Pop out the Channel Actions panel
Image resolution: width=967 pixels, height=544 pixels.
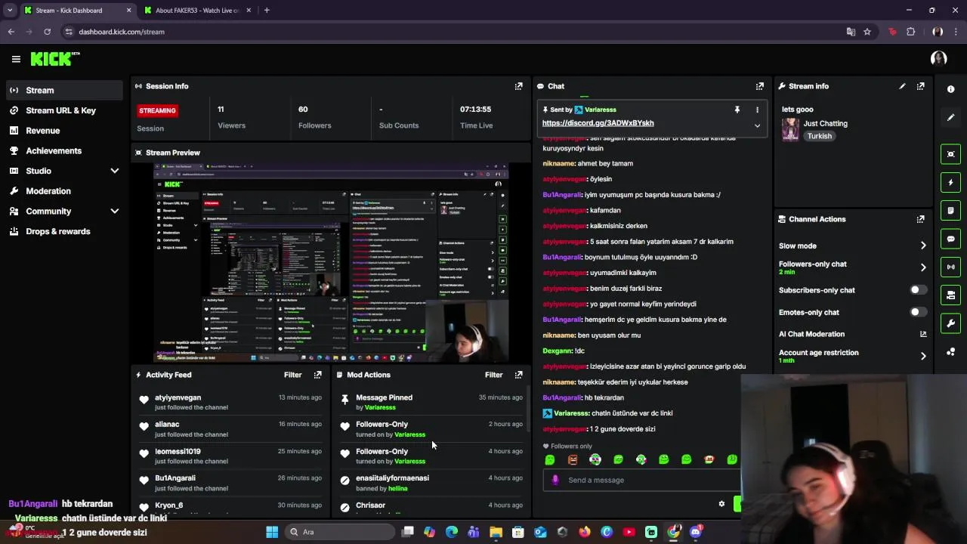point(920,219)
